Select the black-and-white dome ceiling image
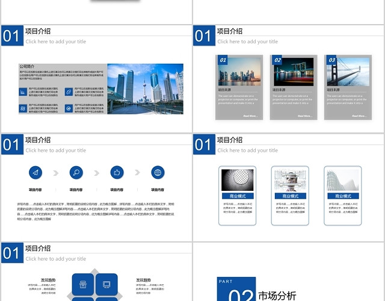This screenshot has width=385, height=301. [238, 180]
